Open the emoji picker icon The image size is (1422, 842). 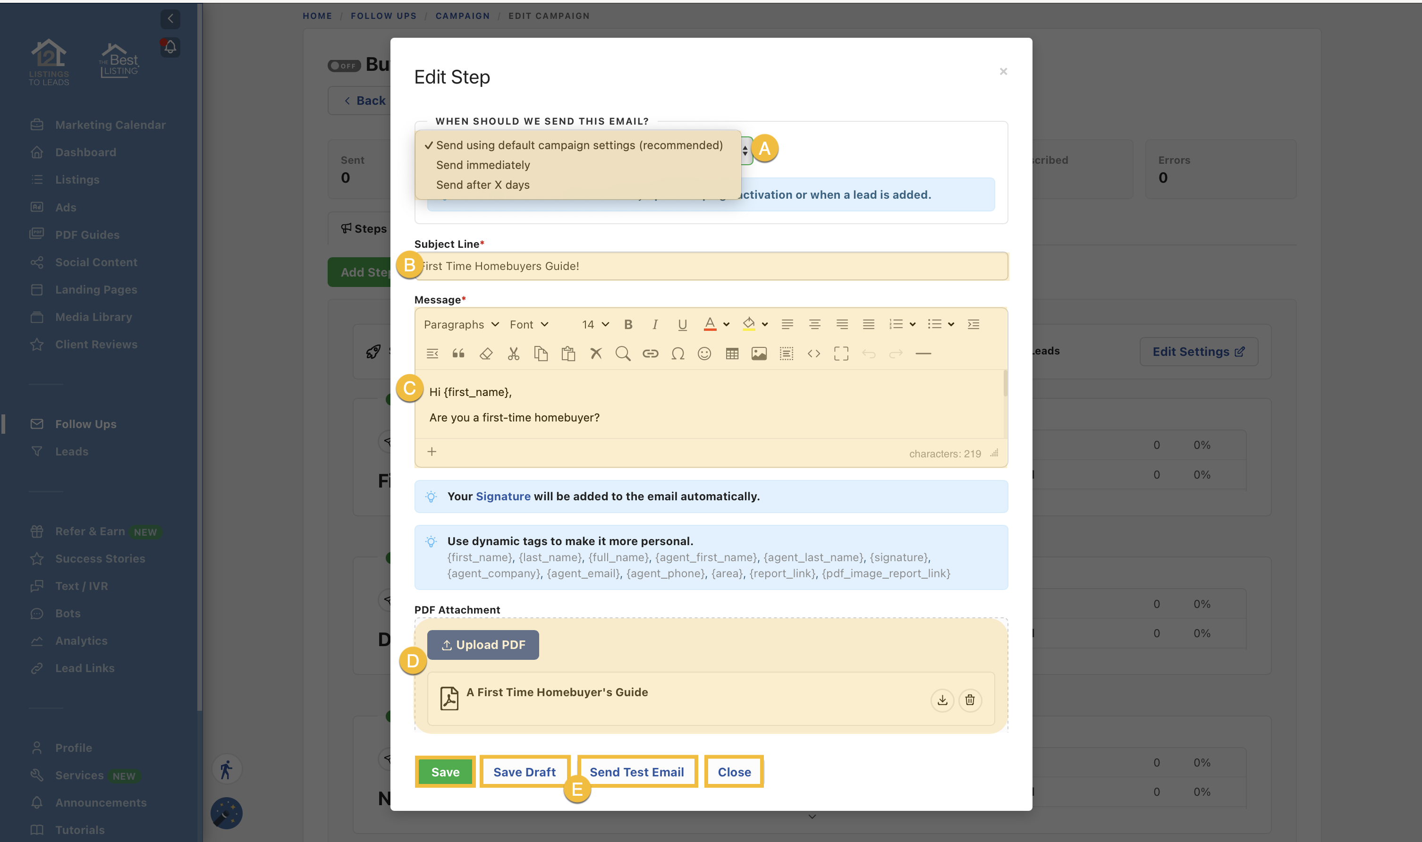click(x=704, y=354)
